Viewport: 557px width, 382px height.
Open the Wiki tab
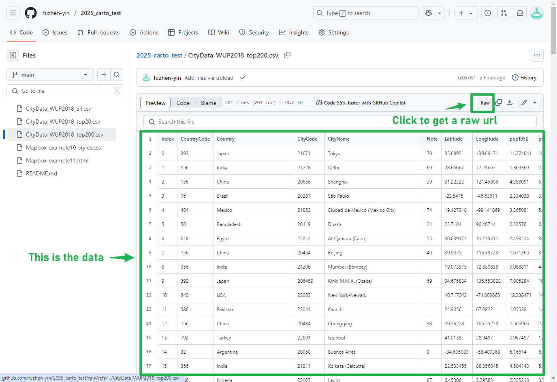click(x=218, y=32)
